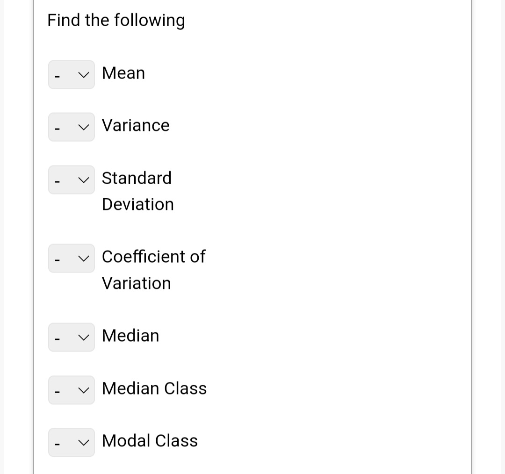Click the "Variance" label text
This screenshot has width=505, height=474.
(x=136, y=125)
